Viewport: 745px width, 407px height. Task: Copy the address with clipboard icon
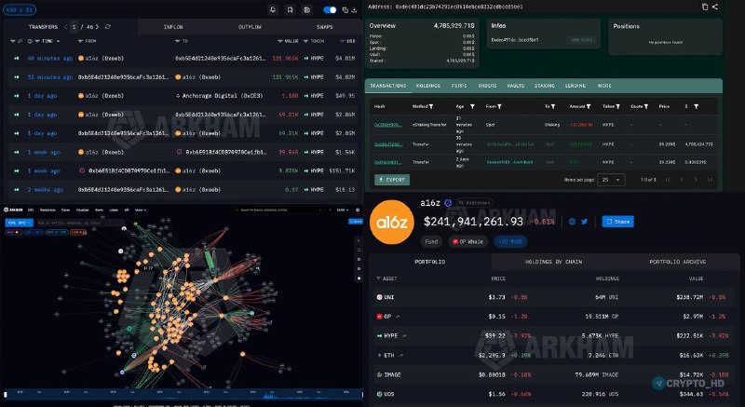pyautogui.click(x=705, y=7)
